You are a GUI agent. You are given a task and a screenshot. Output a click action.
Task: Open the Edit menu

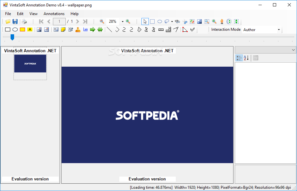(20, 14)
